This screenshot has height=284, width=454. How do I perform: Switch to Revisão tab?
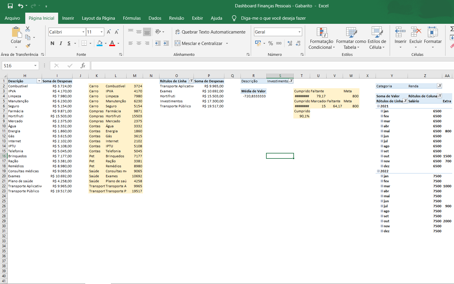click(x=176, y=18)
